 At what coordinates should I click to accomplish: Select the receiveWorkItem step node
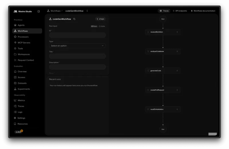163,32
